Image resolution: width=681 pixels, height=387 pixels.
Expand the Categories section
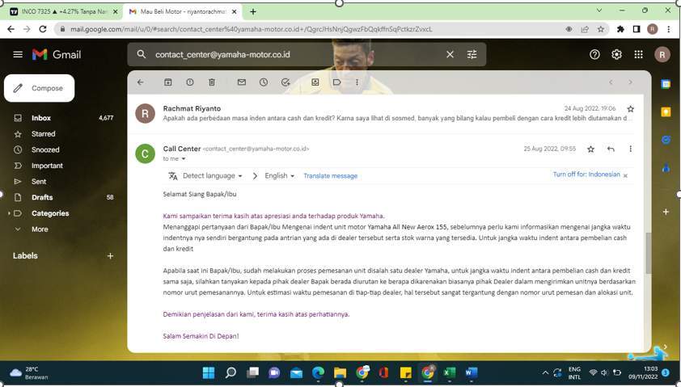tap(9, 213)
